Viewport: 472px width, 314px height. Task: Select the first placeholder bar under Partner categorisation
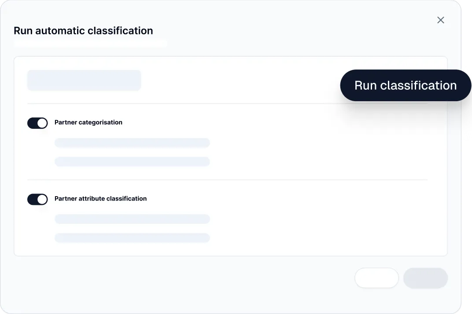(x=132, y=142)
